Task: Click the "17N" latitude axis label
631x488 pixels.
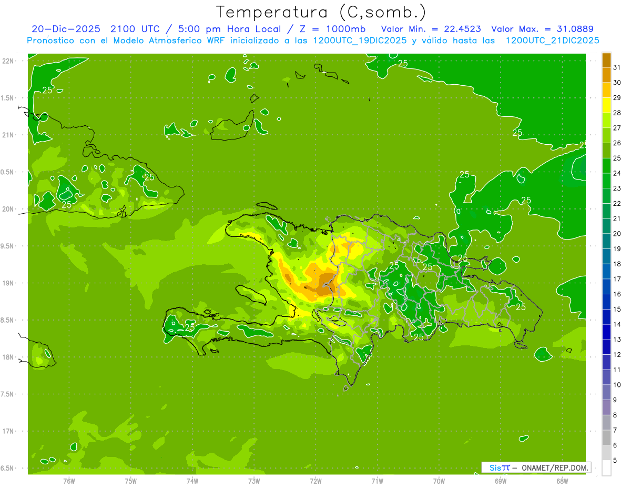Action: click(7, 431)
